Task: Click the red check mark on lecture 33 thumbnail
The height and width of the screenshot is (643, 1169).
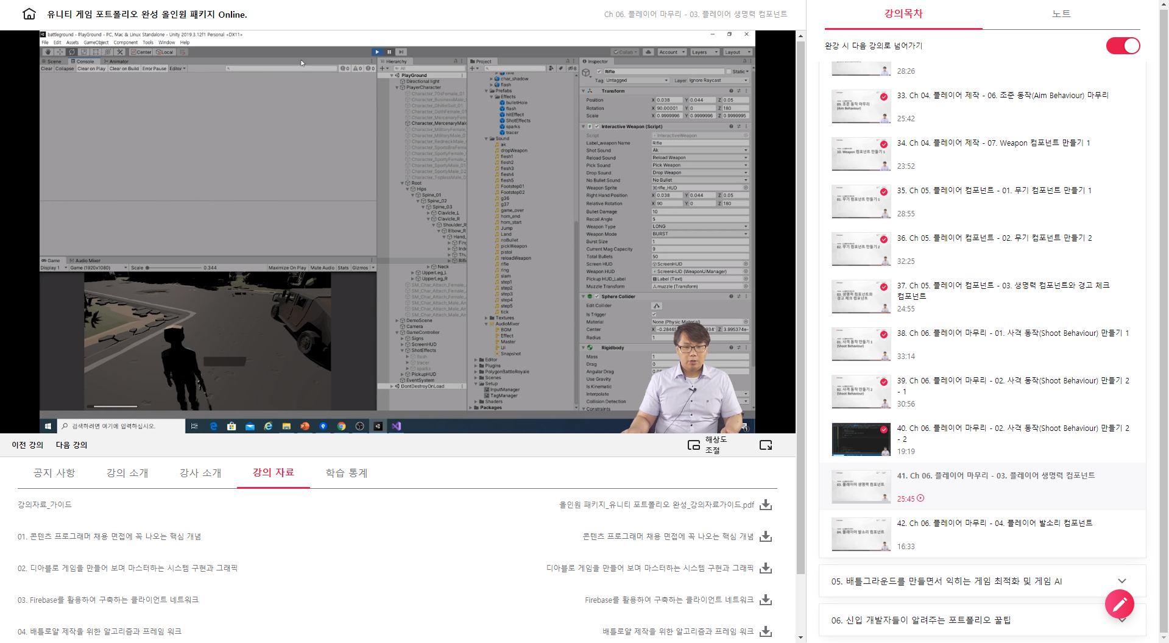Action: (x=883, y=97)
